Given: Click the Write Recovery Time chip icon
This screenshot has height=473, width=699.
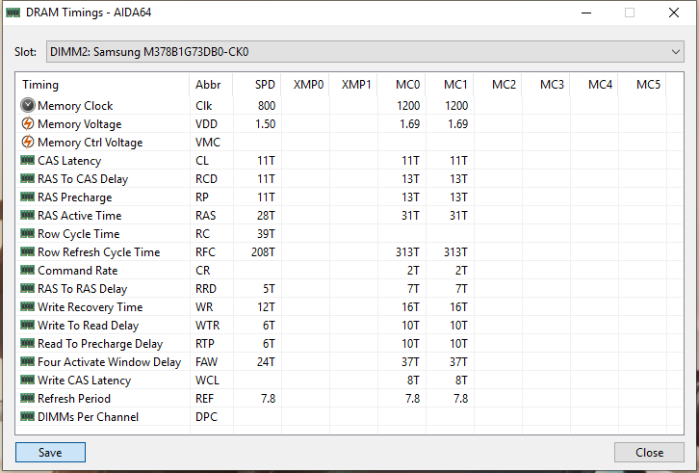Looking at the screenshot, I should [x=28, y=306].
